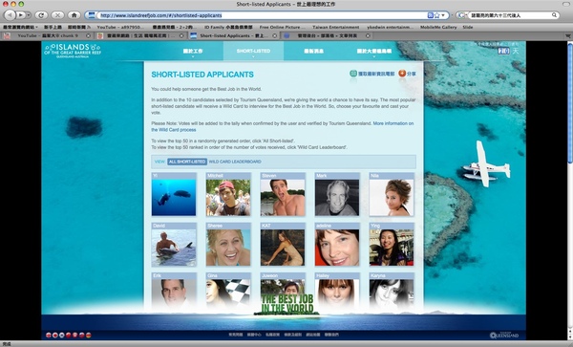The width and height of the screenshot is (573, 347).
Task: Click the leftmost language flag icon
Action: [x=49, y=335]
